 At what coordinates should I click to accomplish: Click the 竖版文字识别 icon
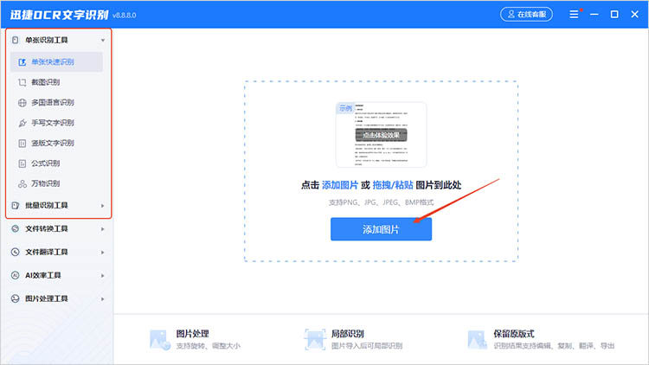coord(22,144)
